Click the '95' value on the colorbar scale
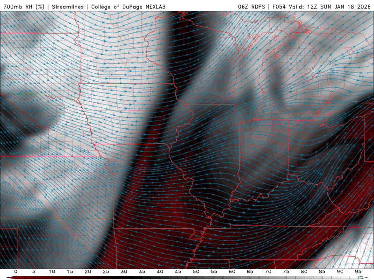This screenshot has height=280, width=374. point(358,272)
